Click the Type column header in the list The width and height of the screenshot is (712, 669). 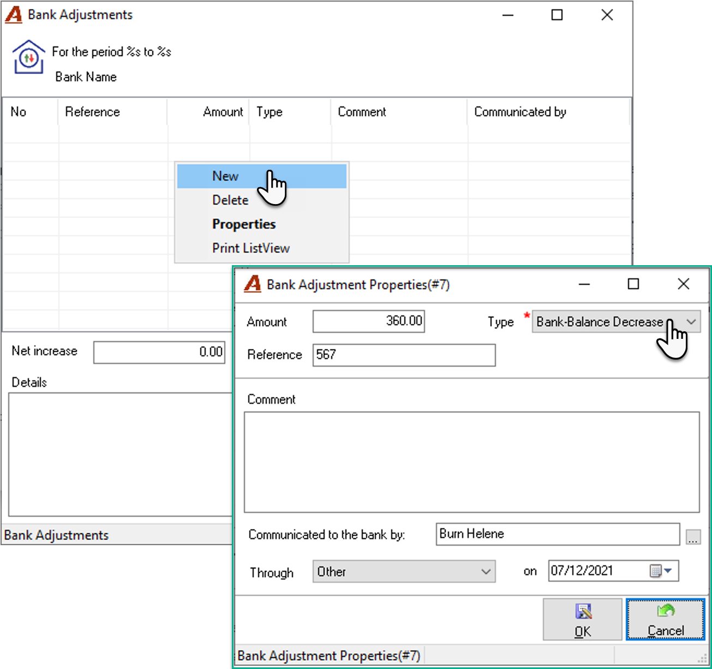click(x=290, y=112)
